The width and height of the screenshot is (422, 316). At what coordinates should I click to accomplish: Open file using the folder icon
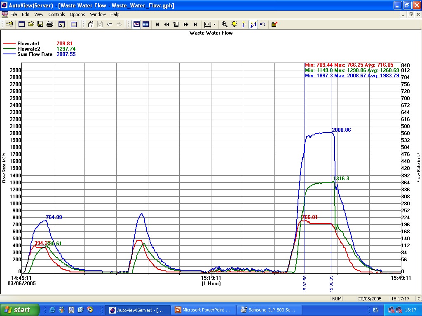coord(31,24)
